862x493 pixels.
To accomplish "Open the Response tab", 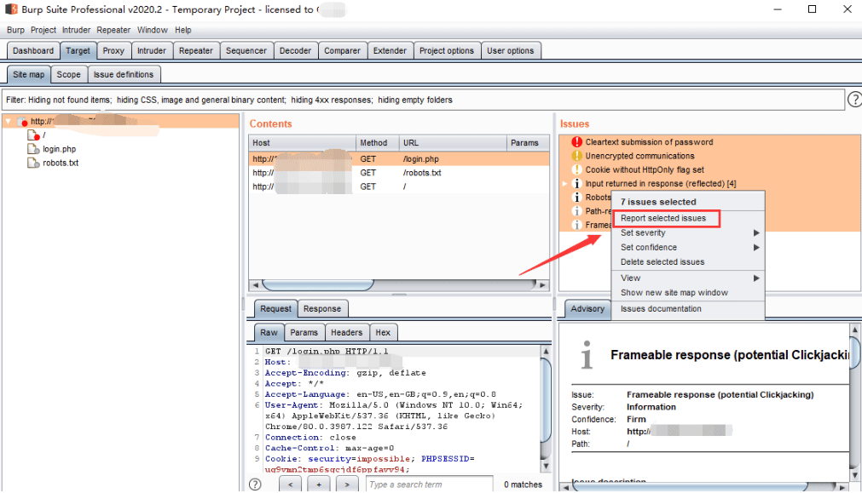I will [322, 308].
